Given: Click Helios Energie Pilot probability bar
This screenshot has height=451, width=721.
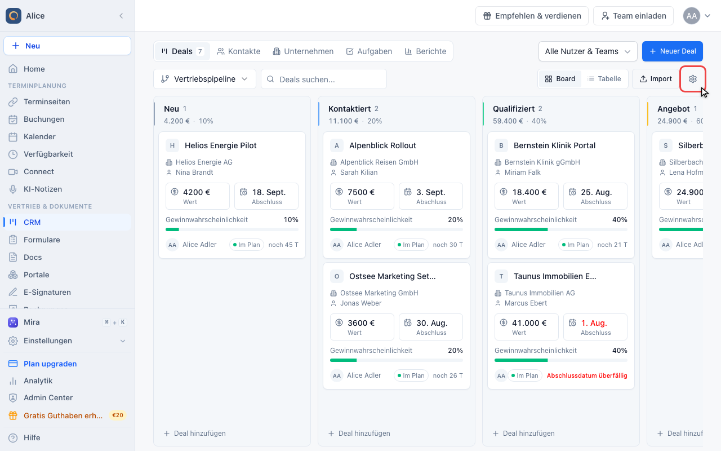Looking at the screenshot, I should pos(232,229).
